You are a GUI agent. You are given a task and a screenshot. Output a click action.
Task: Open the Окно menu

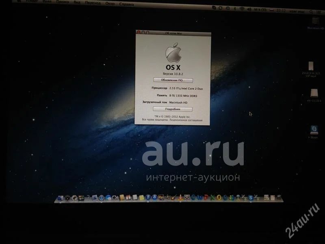tap(110, 3)
